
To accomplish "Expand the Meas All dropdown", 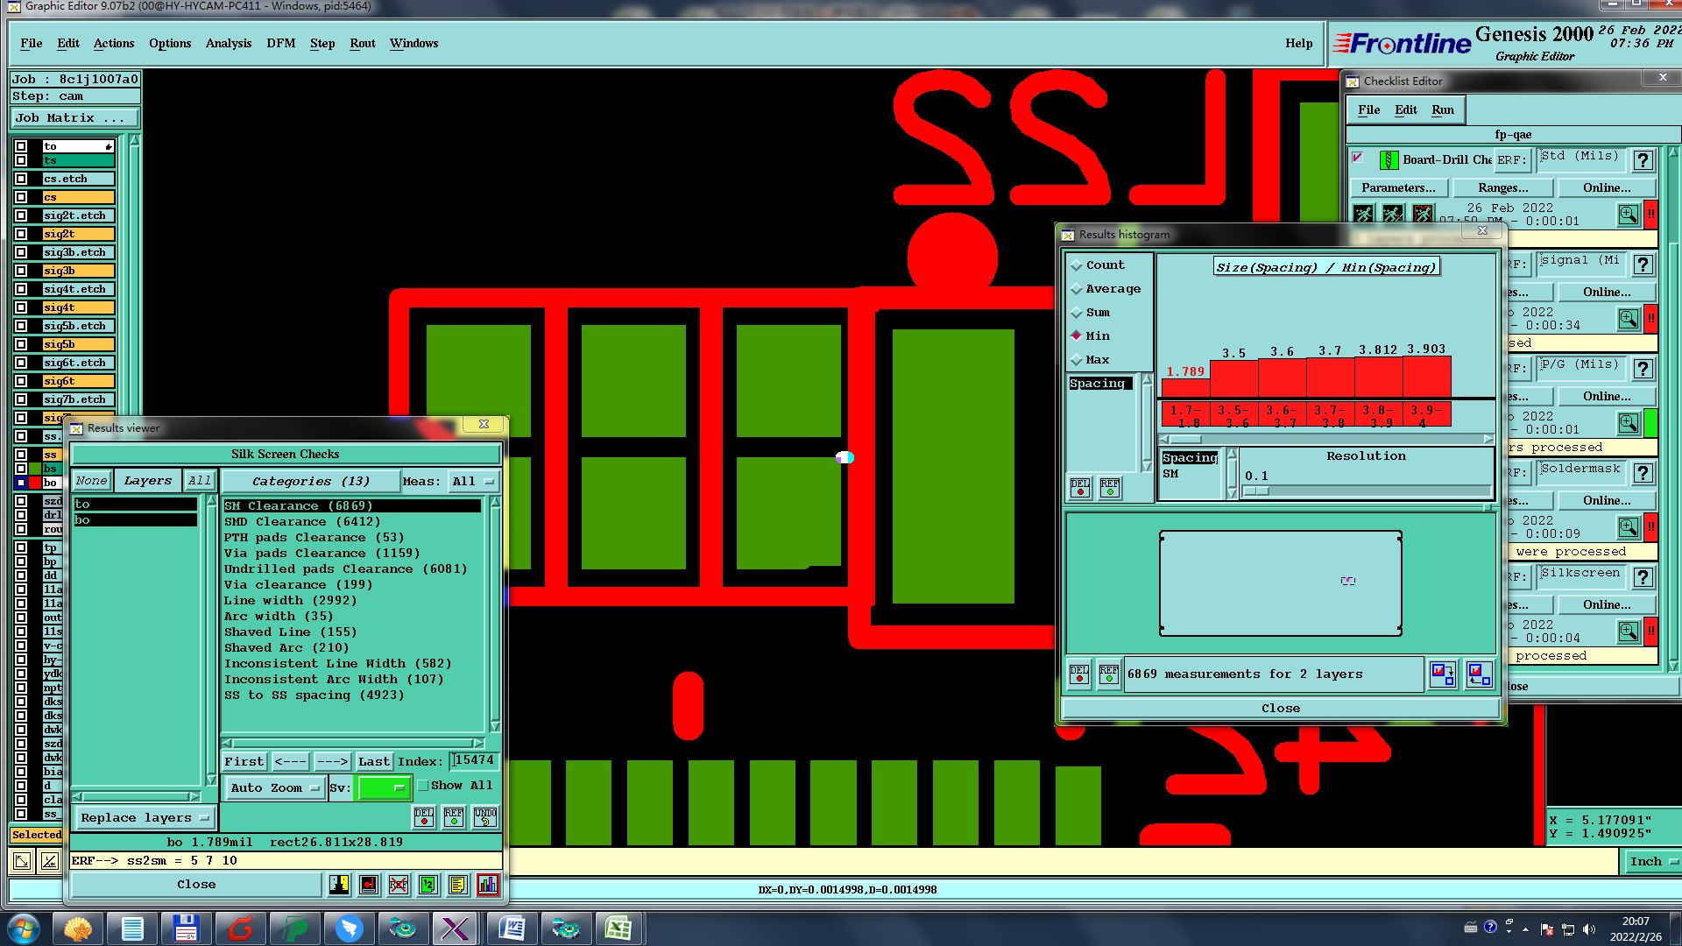I will click(473, 481).
